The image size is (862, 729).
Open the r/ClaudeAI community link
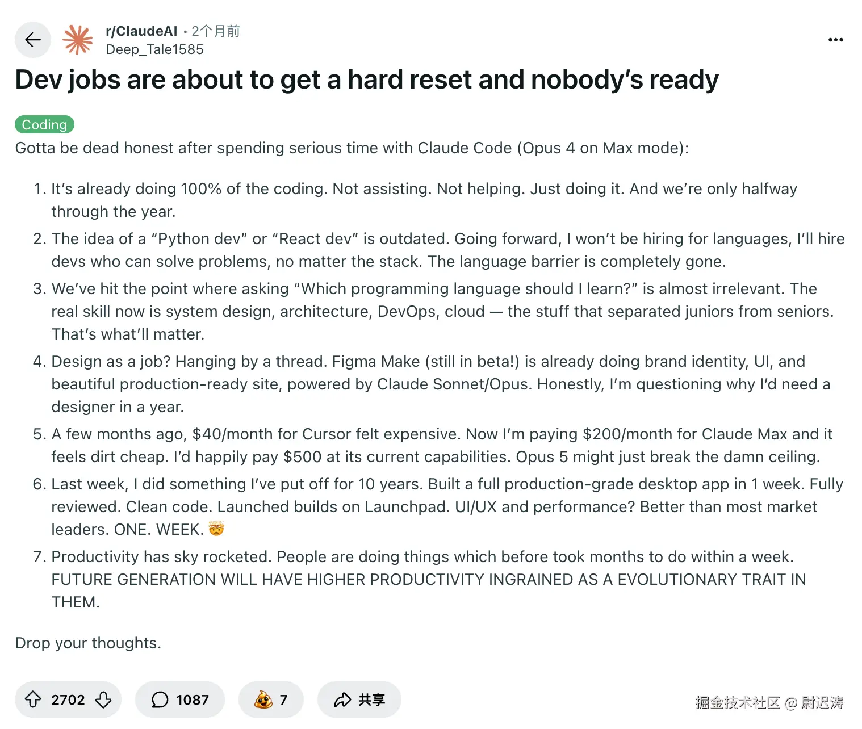click(141, 31)
